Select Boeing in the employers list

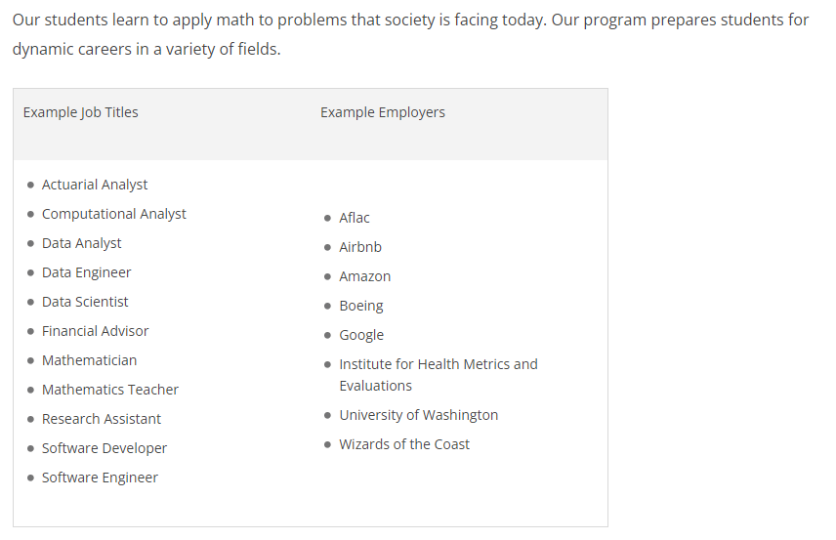[x=360, y=306]
